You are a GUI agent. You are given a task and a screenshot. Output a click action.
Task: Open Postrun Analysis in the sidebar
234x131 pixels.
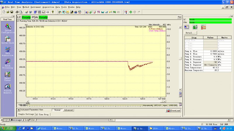point(8,89)
